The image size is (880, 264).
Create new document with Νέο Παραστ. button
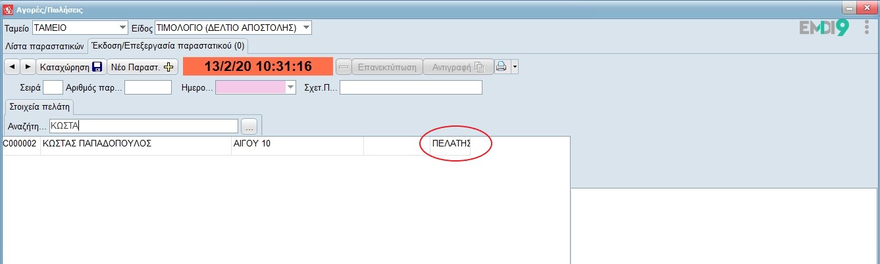pyautogui.click(x=143, y=66)
